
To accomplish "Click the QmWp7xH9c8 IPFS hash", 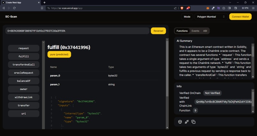I will (x=224, y=102).
